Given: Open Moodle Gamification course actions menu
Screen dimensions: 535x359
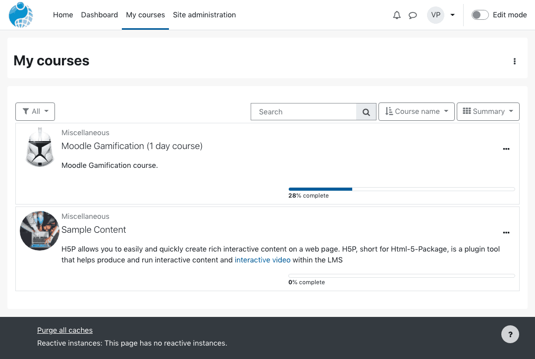Looking at the screenshot, I should click(506, 149).
